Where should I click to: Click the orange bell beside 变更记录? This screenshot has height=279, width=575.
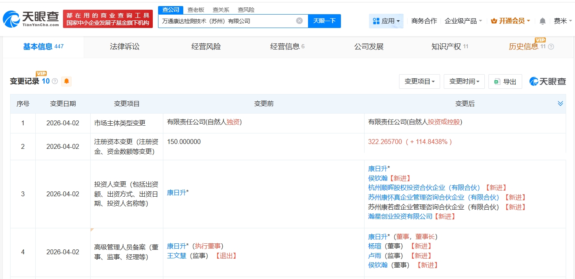click(65, 81)
